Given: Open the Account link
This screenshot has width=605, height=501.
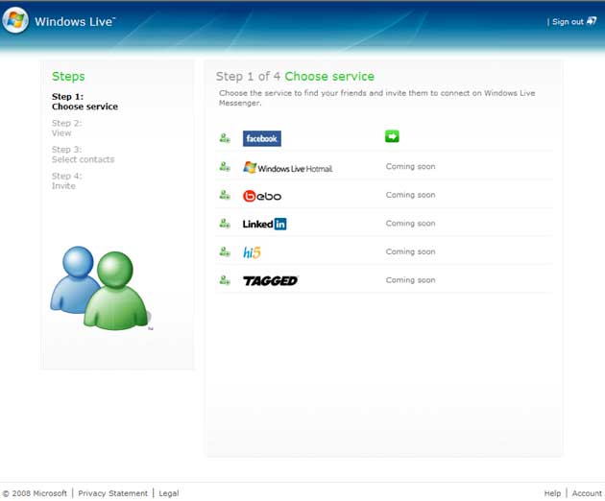Looking at the screenshot, I should 587,493.
